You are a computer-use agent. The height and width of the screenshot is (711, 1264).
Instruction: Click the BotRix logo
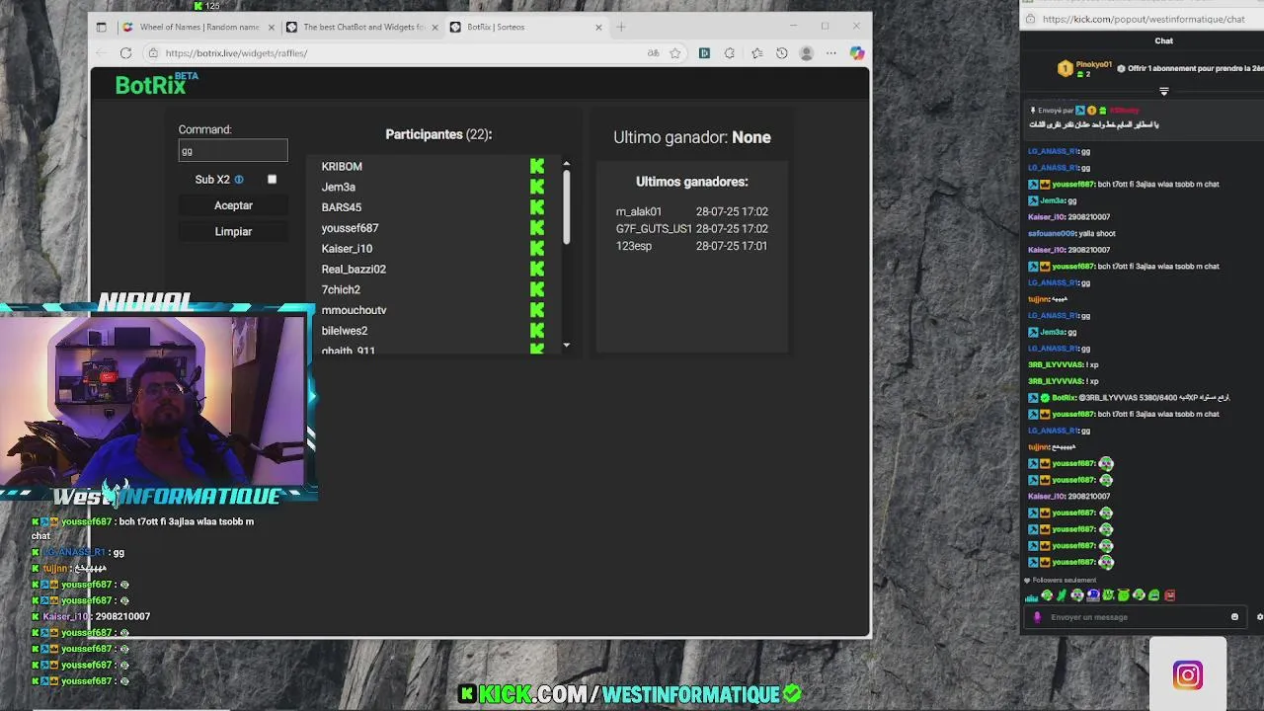[x=156, y=84]
